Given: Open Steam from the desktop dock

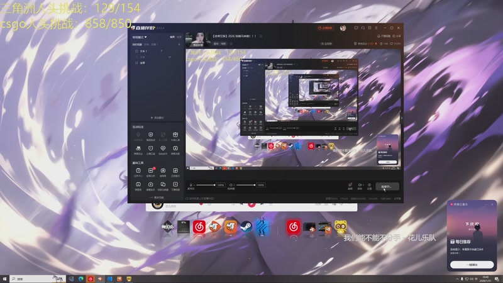Looking at the screenshot, I should pos(246,227).
